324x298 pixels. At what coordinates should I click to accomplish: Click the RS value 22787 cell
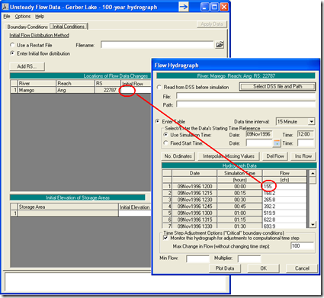[x=107, y=90]
